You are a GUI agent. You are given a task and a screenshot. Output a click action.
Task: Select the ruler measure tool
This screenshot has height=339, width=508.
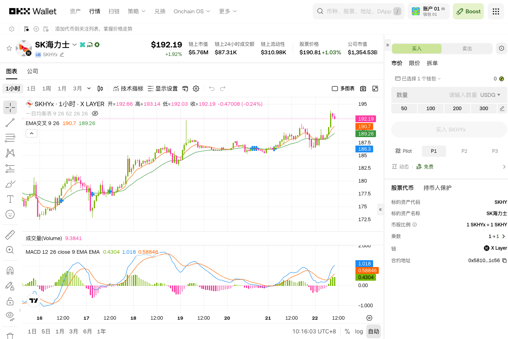[10, 234]
